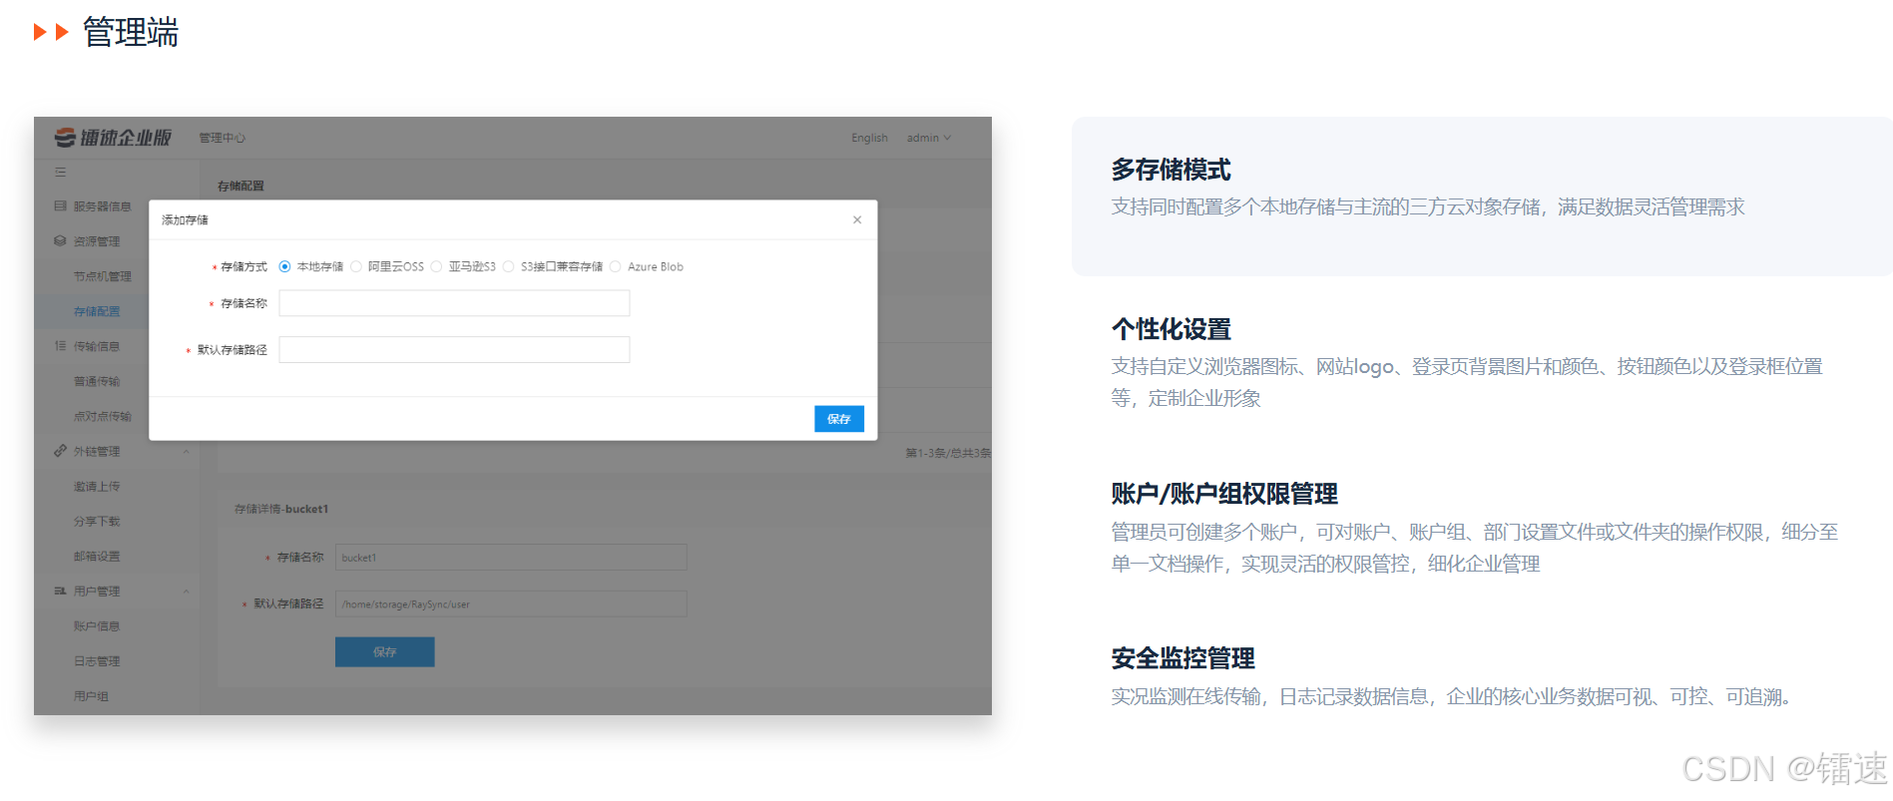Save the new storage in dialog
Image resolution: width=1893 pixels, height=801 pixels.
[x=839, y=419]
